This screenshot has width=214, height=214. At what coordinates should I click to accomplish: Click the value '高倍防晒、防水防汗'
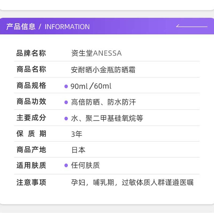tap(104, 102)
